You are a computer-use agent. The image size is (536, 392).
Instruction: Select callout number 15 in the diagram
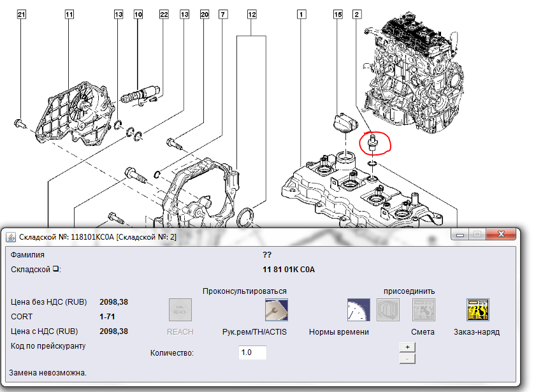coord(338,15)
